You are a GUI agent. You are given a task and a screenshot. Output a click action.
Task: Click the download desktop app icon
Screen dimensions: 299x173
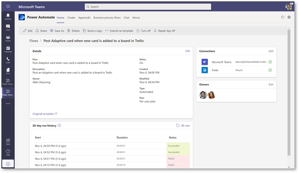[8, 164]
